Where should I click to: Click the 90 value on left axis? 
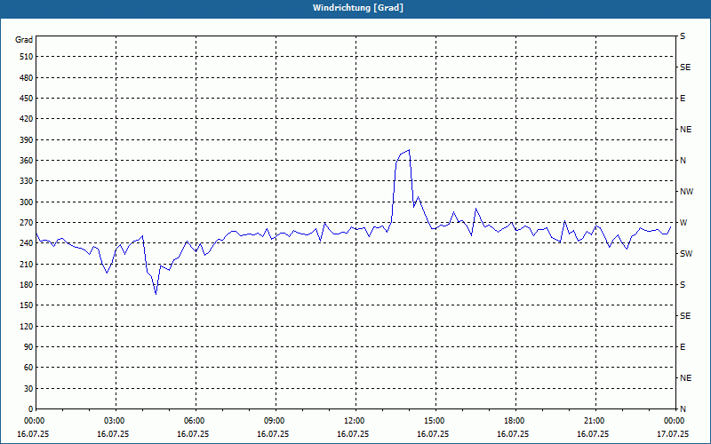tap(28, 347)
